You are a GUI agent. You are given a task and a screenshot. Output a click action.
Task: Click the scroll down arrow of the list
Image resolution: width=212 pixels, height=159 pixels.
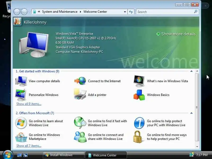(197, 147)
